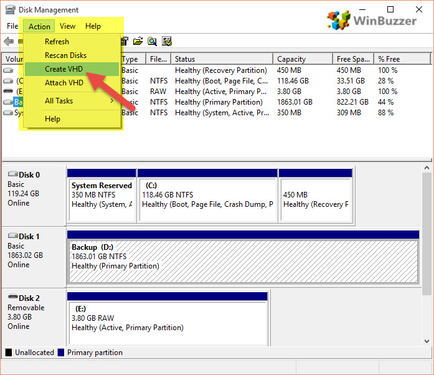Click the Back arrow toolbar icon

point(9,41)
